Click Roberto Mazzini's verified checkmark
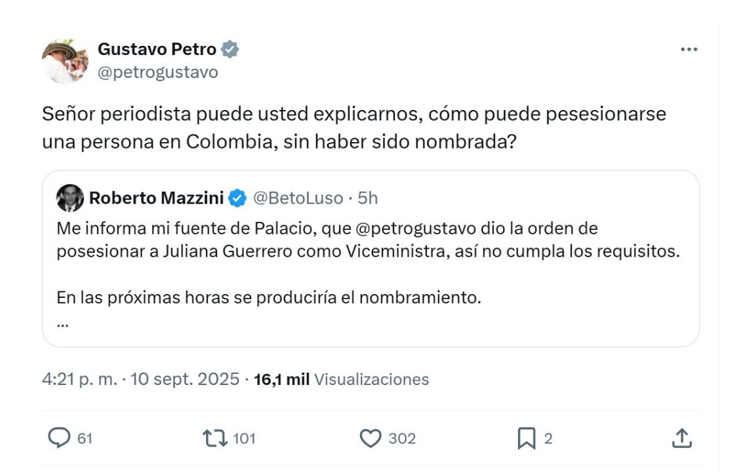The image size is (747, 476). point(237,198)
